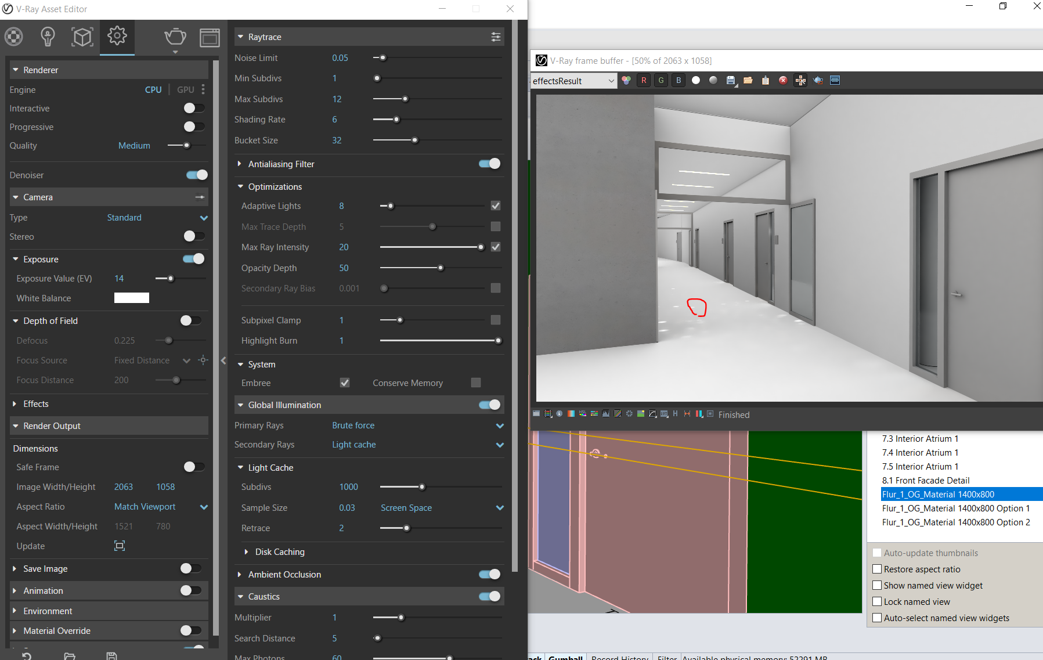
Task: Uncheck Adaptive Lights checkbox
Action: pos(496,205)
